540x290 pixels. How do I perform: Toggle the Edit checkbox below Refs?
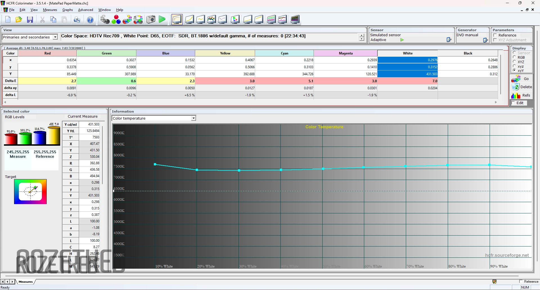pos(513,103)
